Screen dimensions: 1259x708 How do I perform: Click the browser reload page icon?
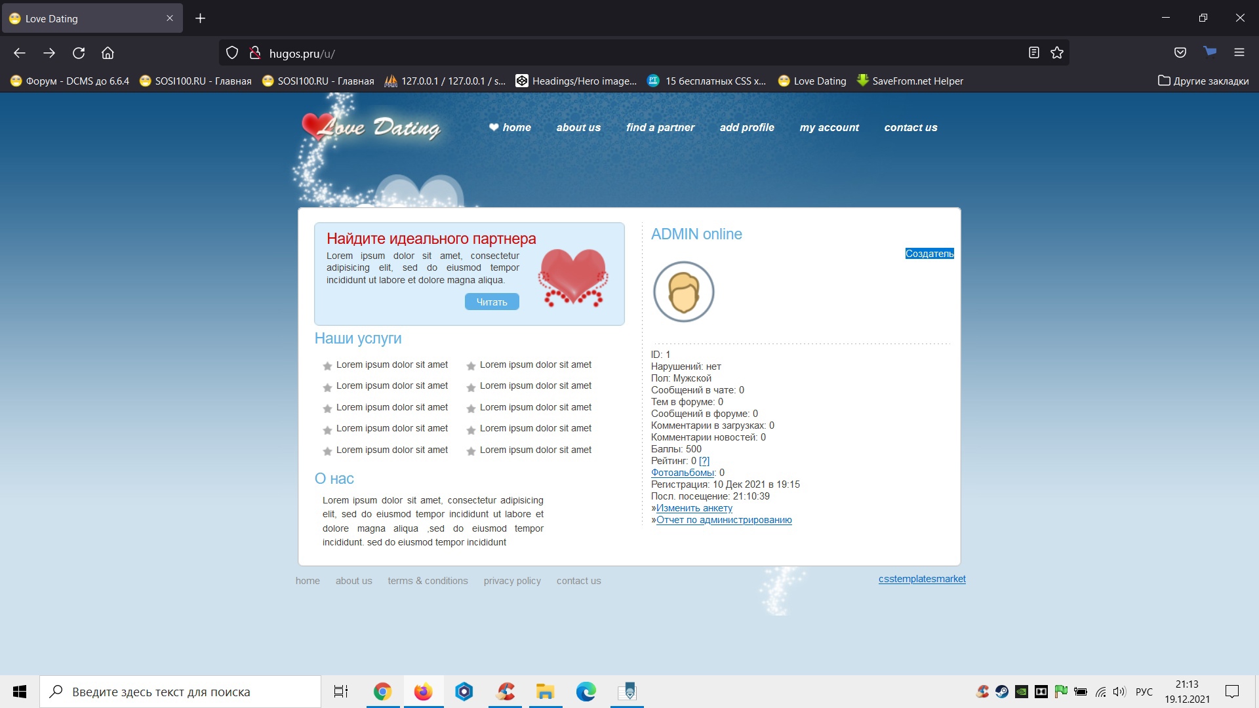(x=79, y=53)
